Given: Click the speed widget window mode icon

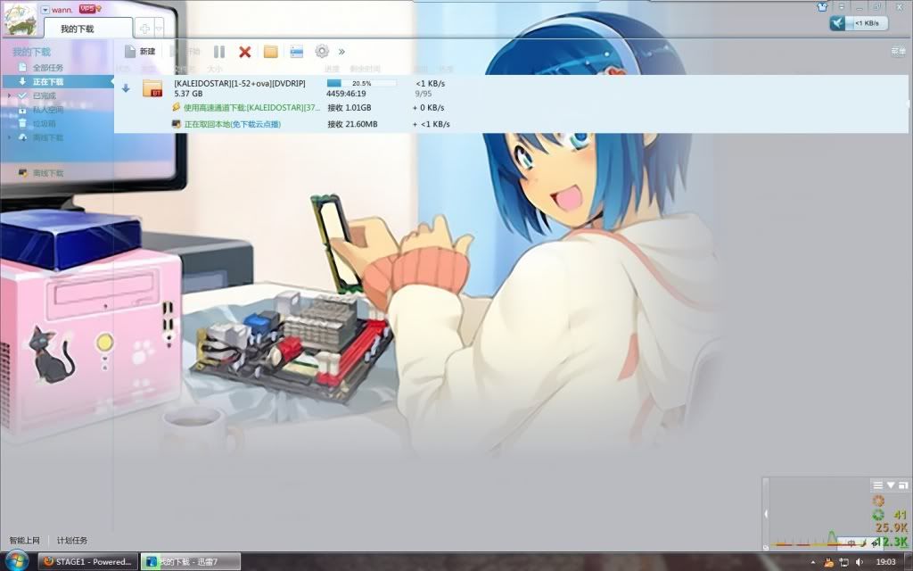Looking at the screenshot, I should click(x=903, y=485).
